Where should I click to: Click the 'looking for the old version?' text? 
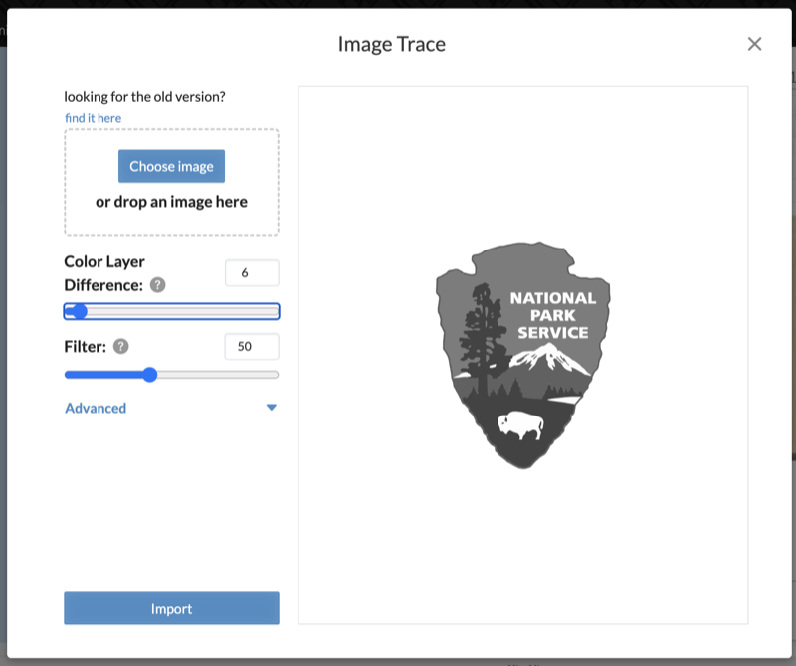coord(144,96)
